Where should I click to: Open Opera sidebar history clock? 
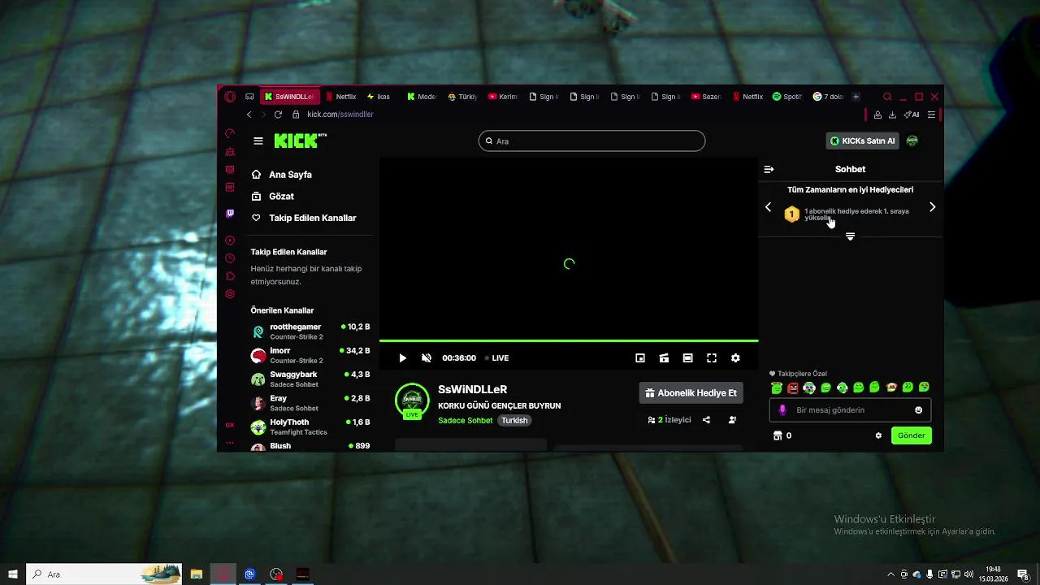230,258
